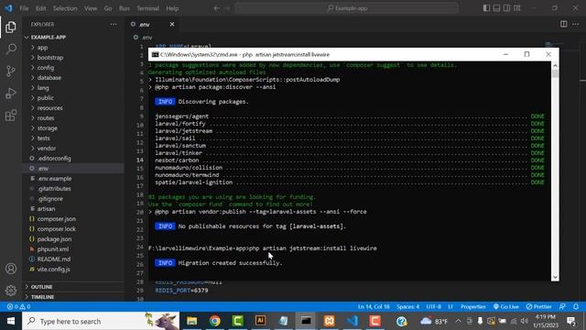Close the .env editor tab
The image size is (586, 330).
pyautogui.click(x=172, y=25)
